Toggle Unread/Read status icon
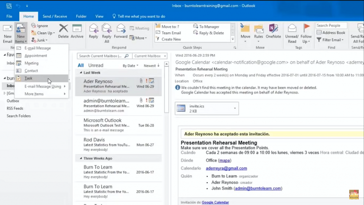This screenshot has height=205, width=364. tap(292, 28)
